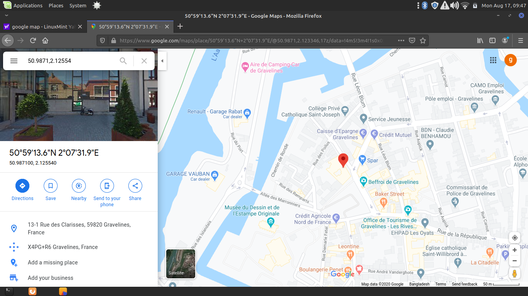Save this location

51,190
